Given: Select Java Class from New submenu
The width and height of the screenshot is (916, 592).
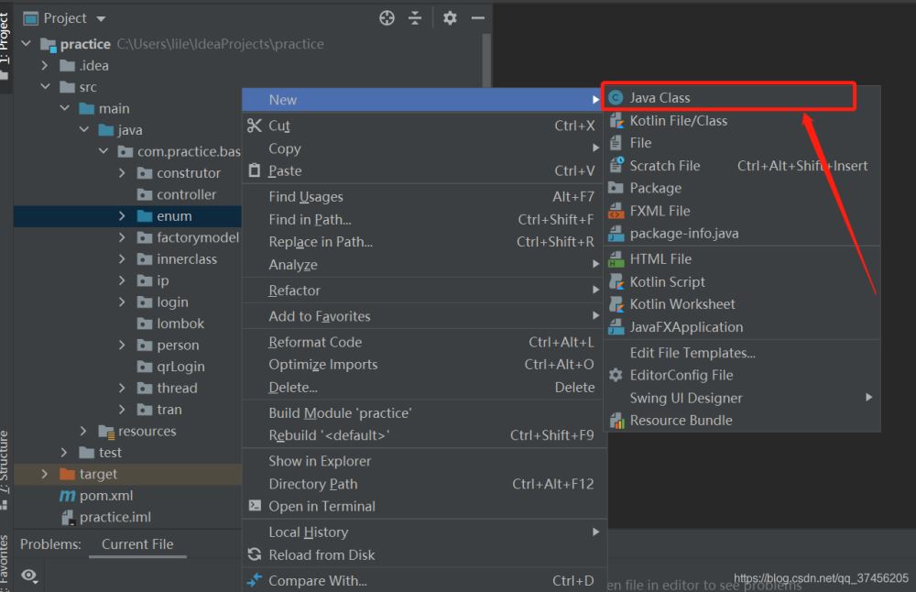Looking at the screenshot, I should [x=660, y=98].
